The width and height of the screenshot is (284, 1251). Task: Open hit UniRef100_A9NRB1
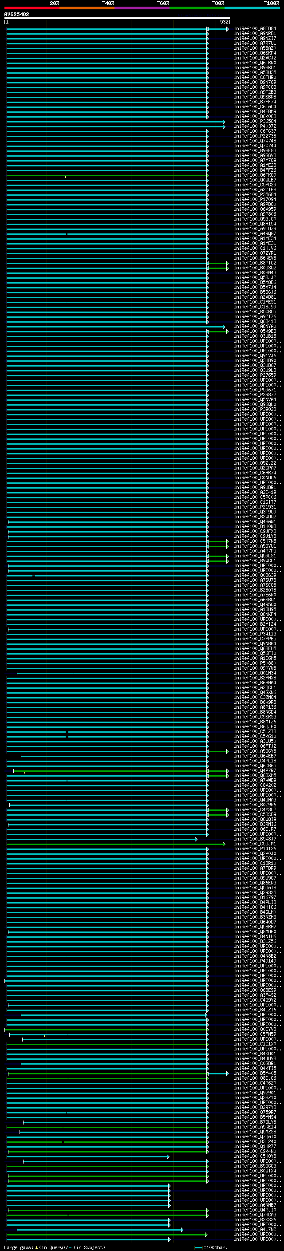pyautogui.click(x=254, y=34)
